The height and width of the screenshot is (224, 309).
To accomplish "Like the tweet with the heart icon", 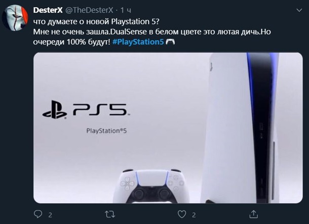I will click(182, 214).
